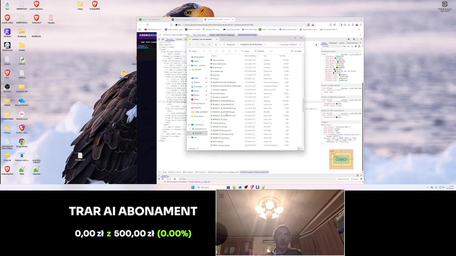Screen dimensions: 456x256
Task: Expand Sieć in navigation pane
Action: [189, 137]
